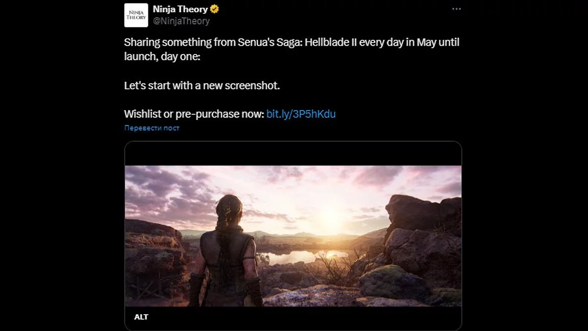Open the @NinjaTheory handle link

coord(181,21)
